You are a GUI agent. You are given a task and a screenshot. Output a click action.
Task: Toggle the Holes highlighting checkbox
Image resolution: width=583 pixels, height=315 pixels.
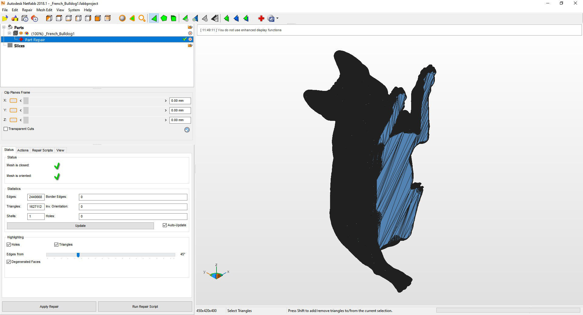pos(9,244)
